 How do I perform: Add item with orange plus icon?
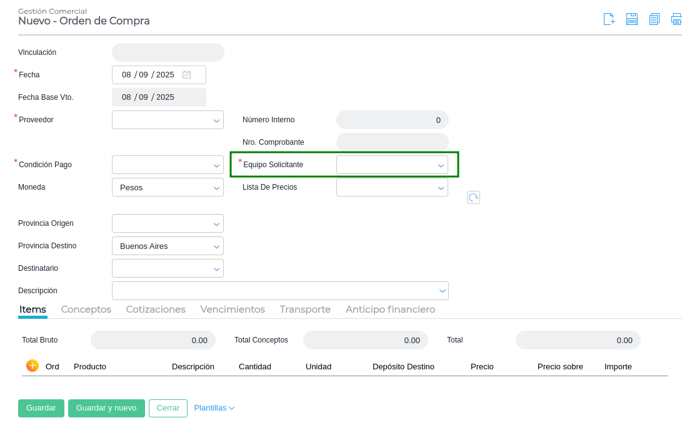tap(33, 366)
